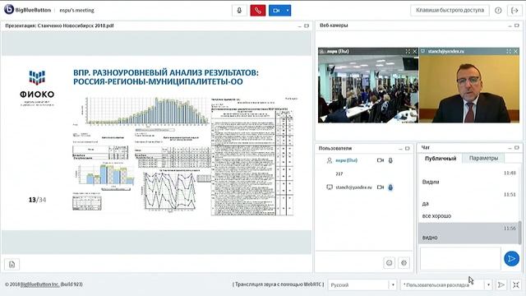Open the users panel settings gear
This screenshot has width=526, height=296.
coord(404,263)
